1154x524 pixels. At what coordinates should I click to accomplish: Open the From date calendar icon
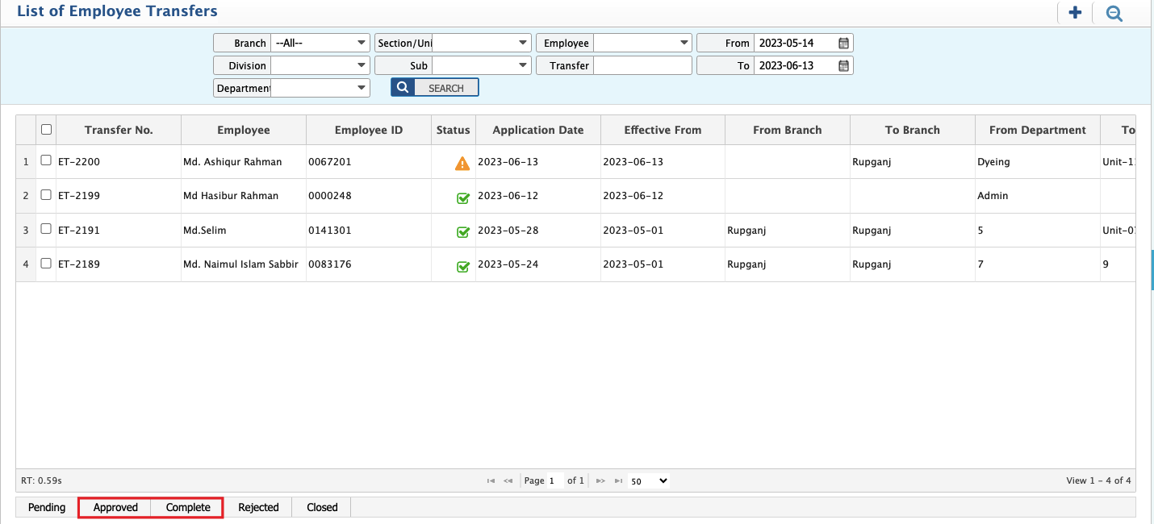tap(843, 43)
